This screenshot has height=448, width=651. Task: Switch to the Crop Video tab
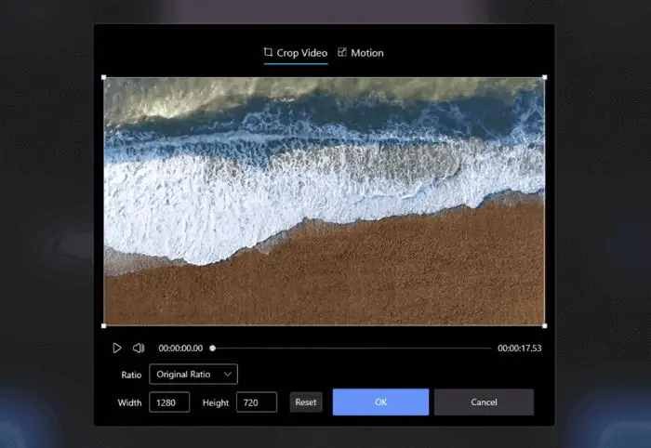(296, 53)
